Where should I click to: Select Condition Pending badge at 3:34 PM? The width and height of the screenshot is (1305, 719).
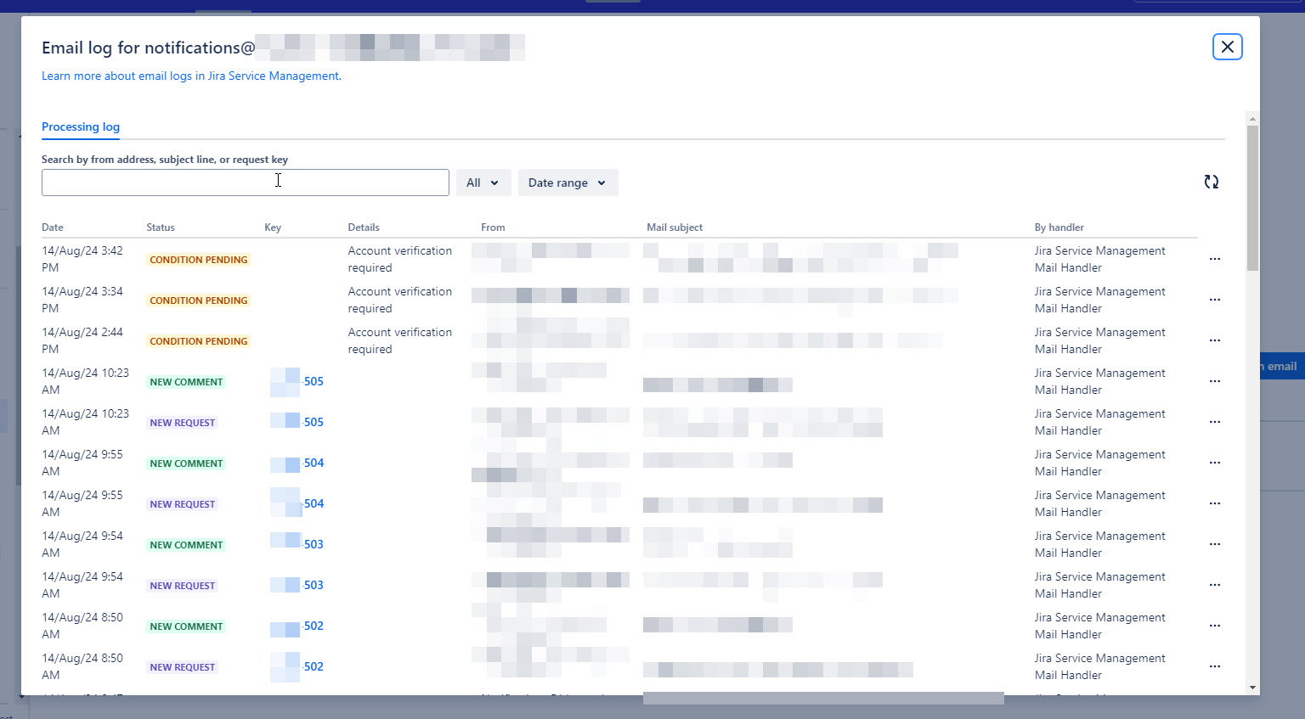pos(199,301)
